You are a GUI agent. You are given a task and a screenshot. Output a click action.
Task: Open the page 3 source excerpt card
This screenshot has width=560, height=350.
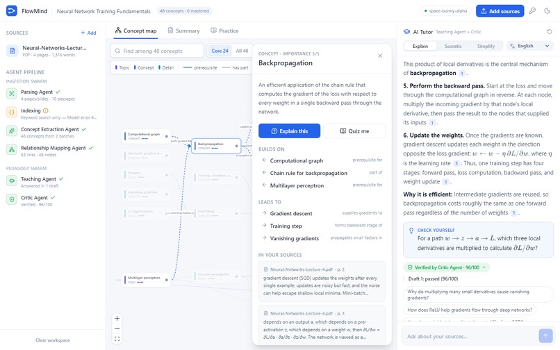pyautogui.click(x=322, y=325)
